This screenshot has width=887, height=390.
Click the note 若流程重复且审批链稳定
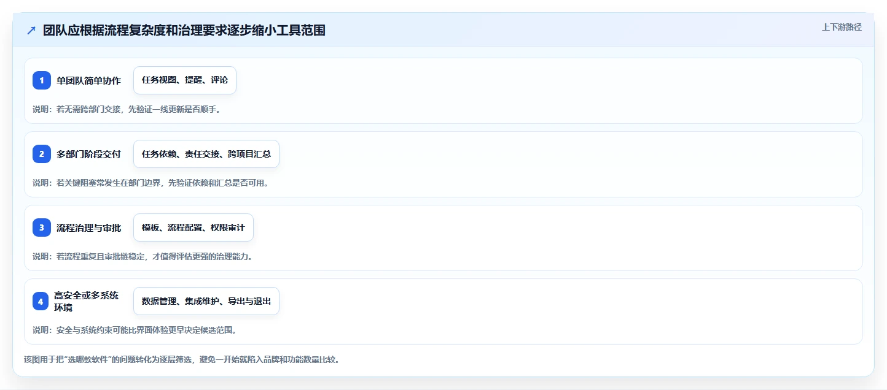(x=143, y=256)
